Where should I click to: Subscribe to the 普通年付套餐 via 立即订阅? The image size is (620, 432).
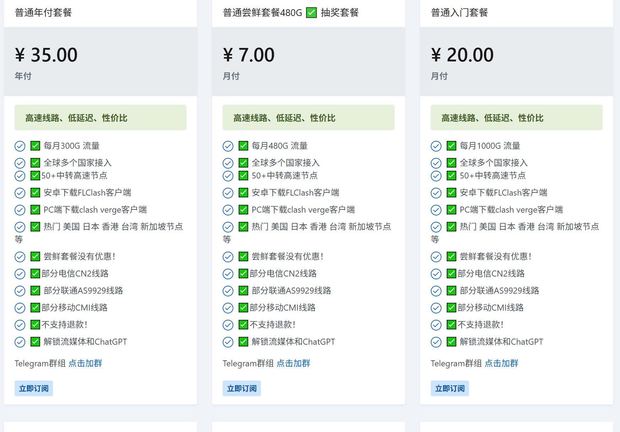(34, 388)
